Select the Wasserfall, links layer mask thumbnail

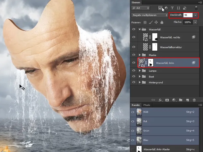(151, 63)
